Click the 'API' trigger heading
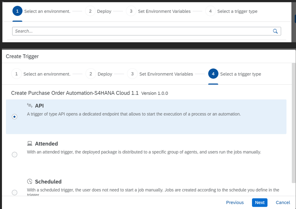The height and width of the screenshot is (209, 296). 39,106
